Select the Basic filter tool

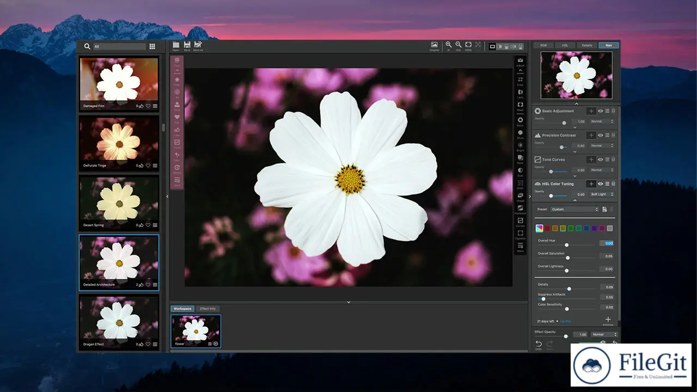coord(520,120)
